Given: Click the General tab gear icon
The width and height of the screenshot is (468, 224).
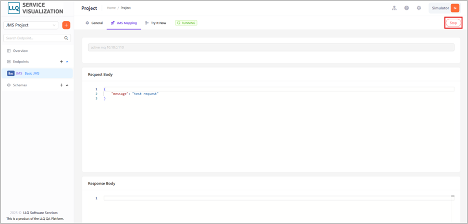Looking at the screenshot, I should pyautogui.click(x=87, y=23).
